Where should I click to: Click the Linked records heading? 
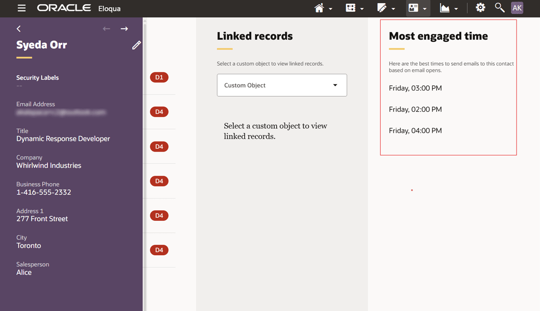[x=255, y=36]
